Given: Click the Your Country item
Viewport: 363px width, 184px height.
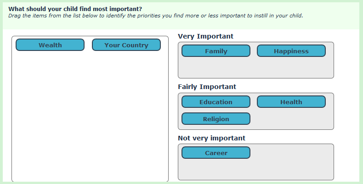Looking at the screenshot, I should click(126, 45).
